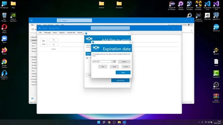This screenshot has width=223, height=125.
Task: Open File menu in the message window
Action: pos(40,33)
